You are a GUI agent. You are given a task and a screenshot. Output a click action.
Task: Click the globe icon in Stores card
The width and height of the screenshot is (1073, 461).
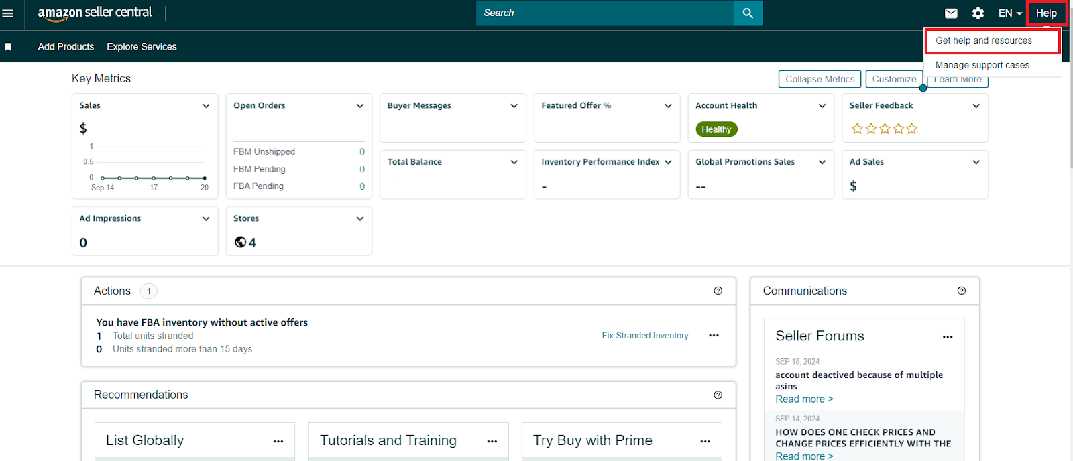pos(240,242)
